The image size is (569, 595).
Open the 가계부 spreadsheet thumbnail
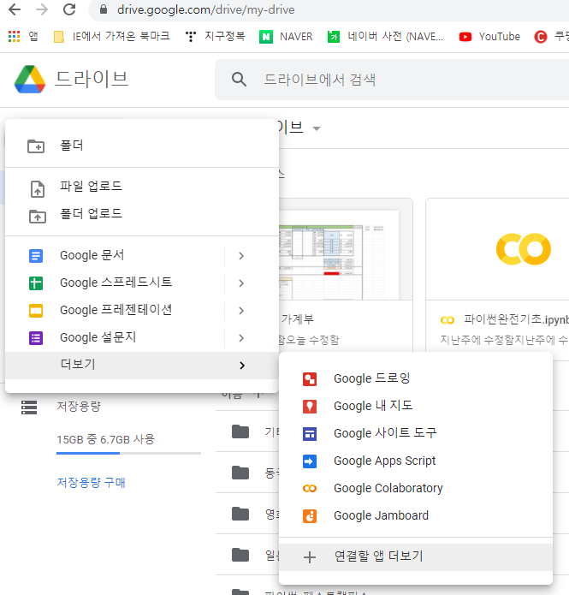click(346, 249)
